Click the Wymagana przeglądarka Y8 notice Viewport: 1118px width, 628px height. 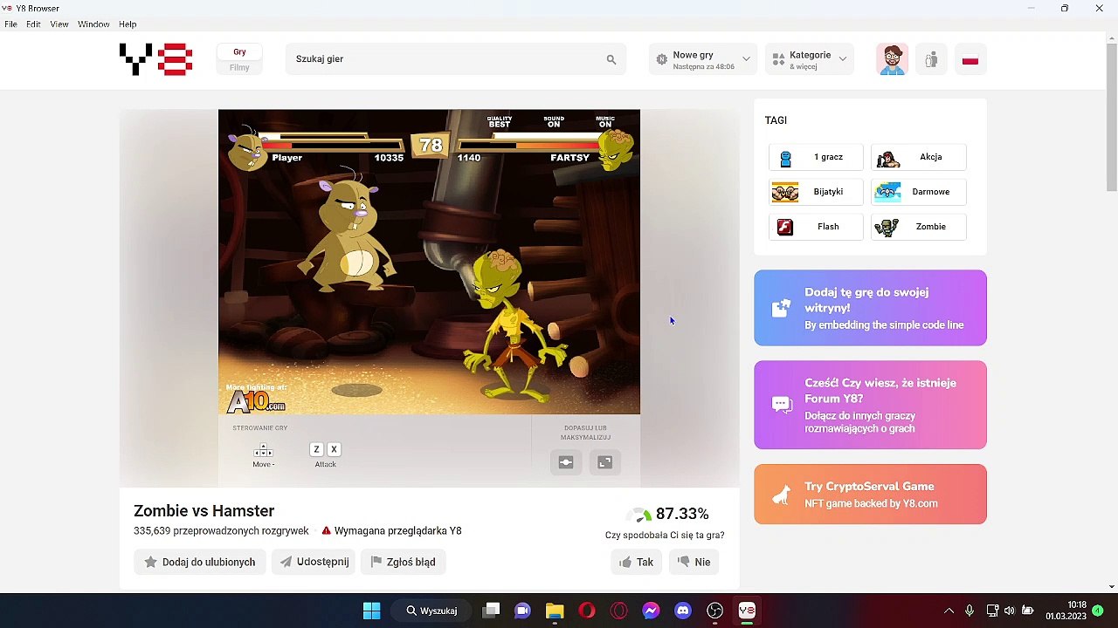tap(391, 530)
